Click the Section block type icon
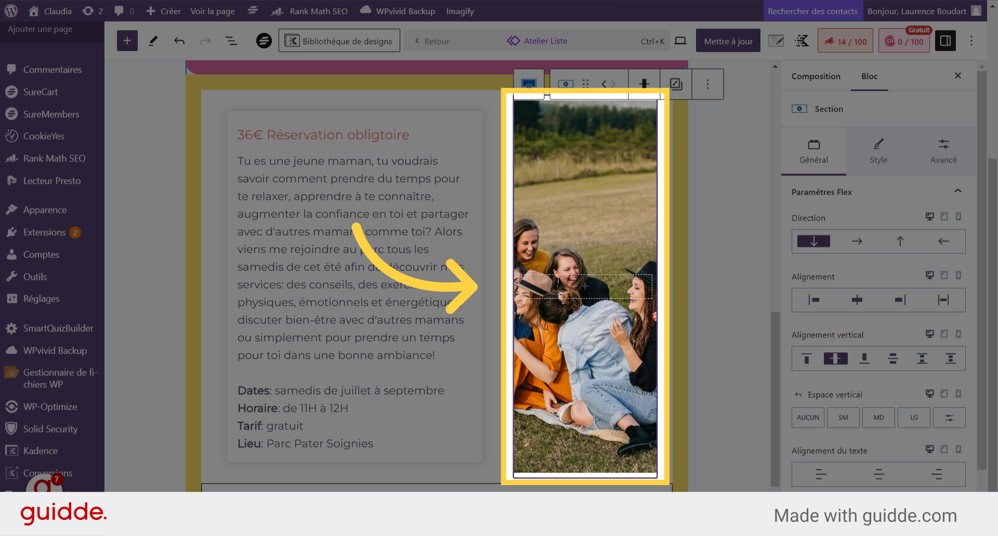The height and width of the screenshot is (536, 998). (566, 84)
